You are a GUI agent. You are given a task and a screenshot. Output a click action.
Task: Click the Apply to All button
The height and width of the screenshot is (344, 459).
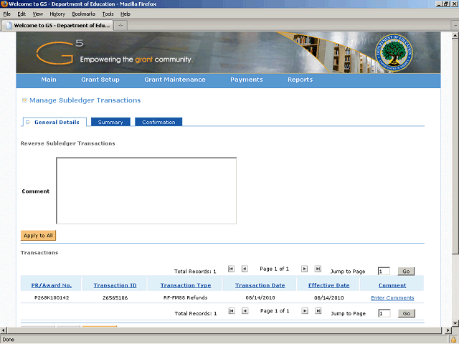tap(38, 236)
